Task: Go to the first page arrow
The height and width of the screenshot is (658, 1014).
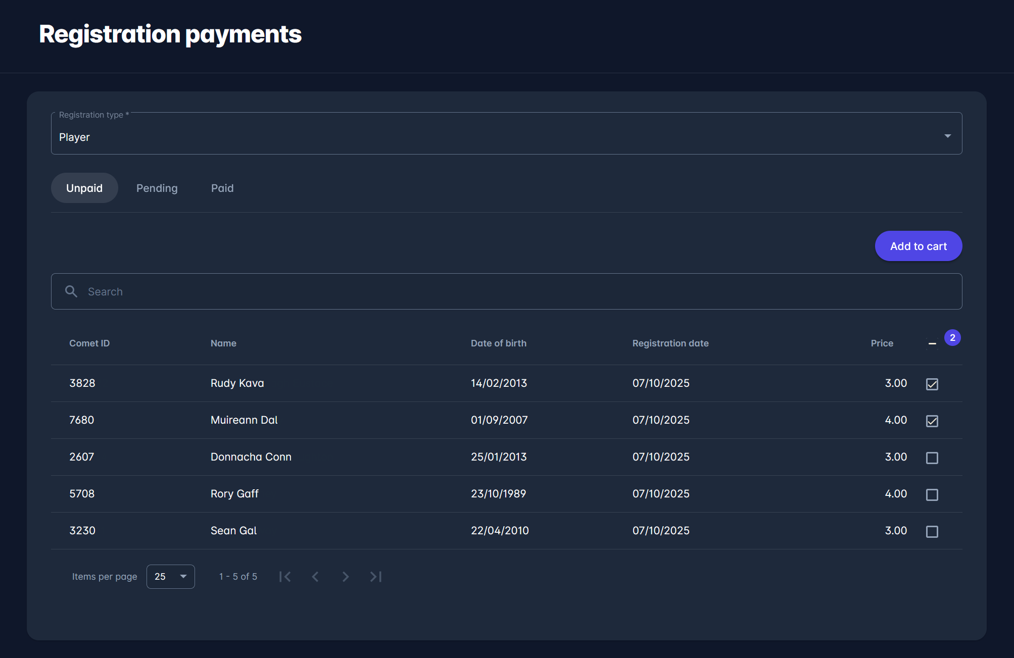Action: [285, 577]
